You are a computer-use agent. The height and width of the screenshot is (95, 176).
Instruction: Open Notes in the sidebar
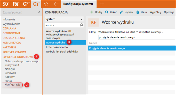9,80
